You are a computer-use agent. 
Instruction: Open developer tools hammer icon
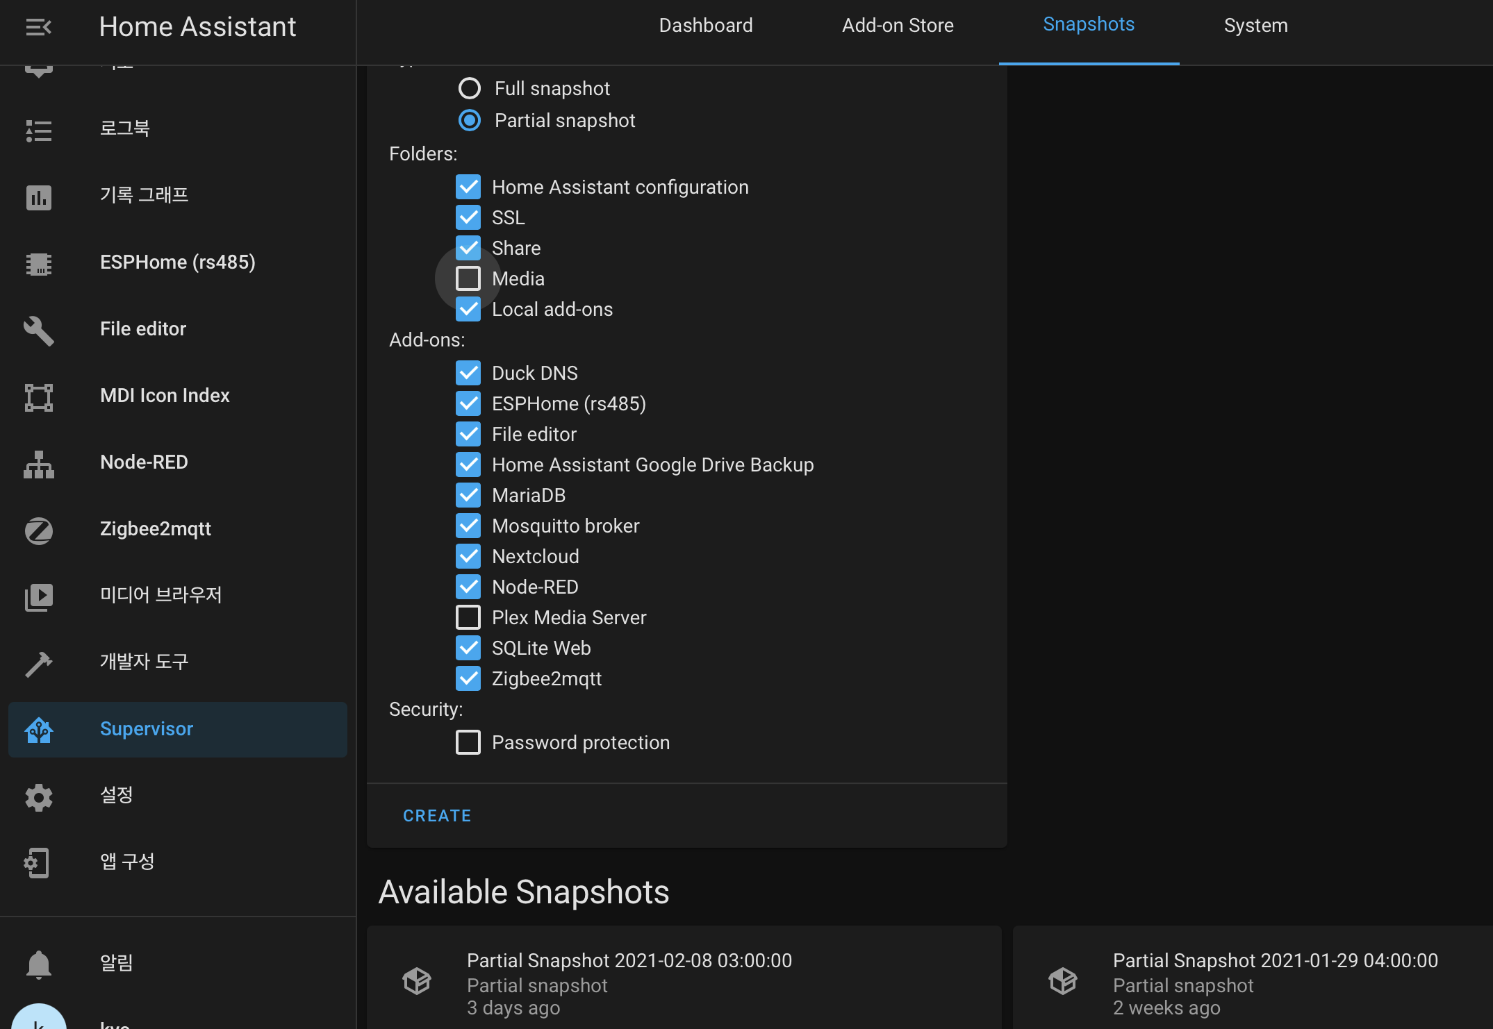[38, 664]
